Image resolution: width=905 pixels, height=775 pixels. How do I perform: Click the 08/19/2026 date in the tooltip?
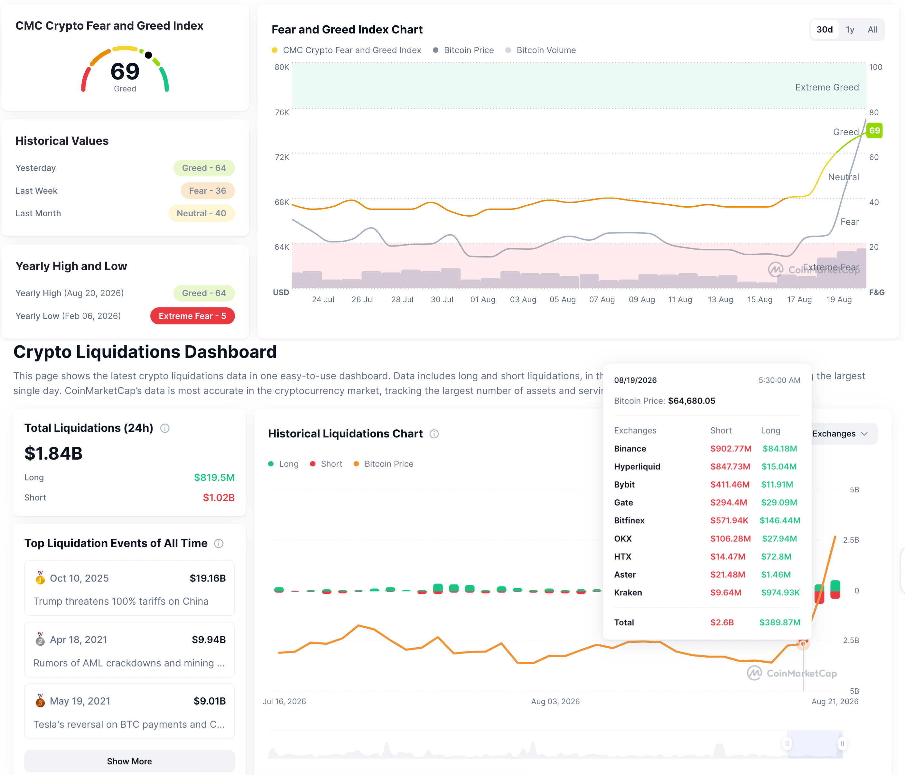click(635, 380)
